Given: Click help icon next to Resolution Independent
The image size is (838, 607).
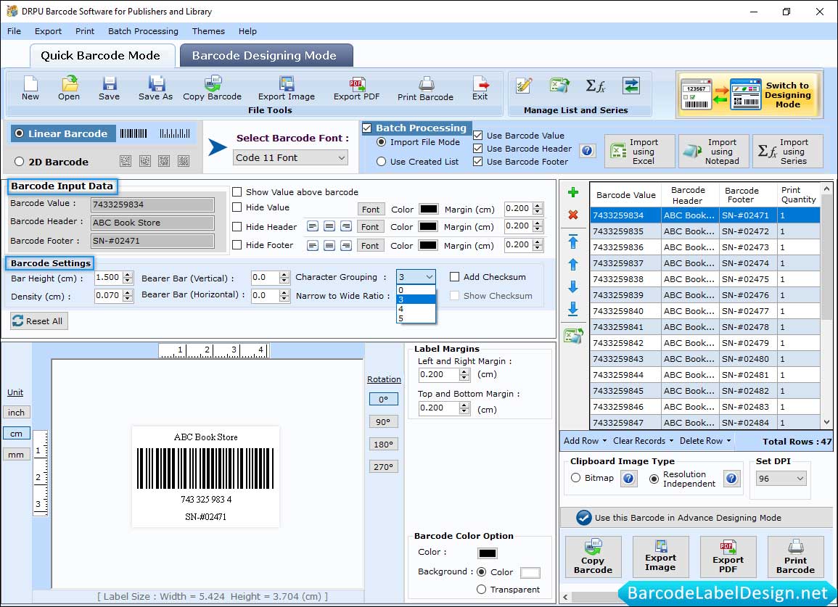Looking at the screenshot, I should 731,478.
